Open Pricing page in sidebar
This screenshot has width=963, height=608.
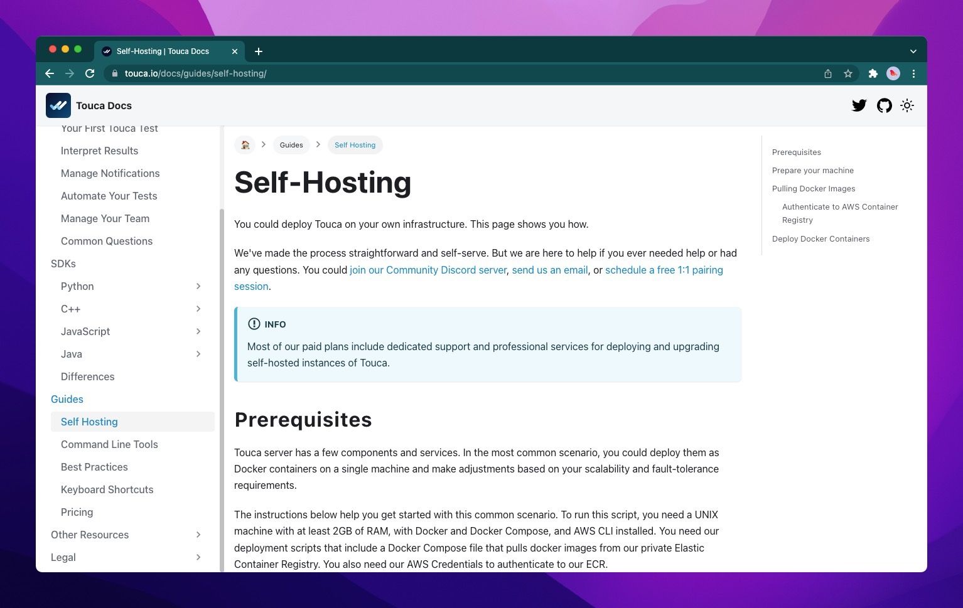pyautogui.click(x=77, y=512)
